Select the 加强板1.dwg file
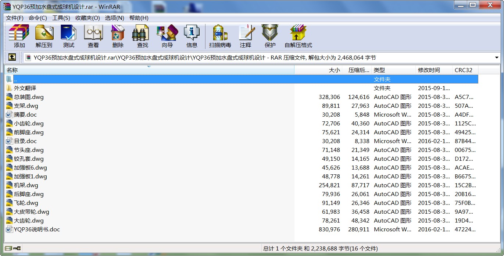Screen dimensions: 504x256 pos(31,177)
